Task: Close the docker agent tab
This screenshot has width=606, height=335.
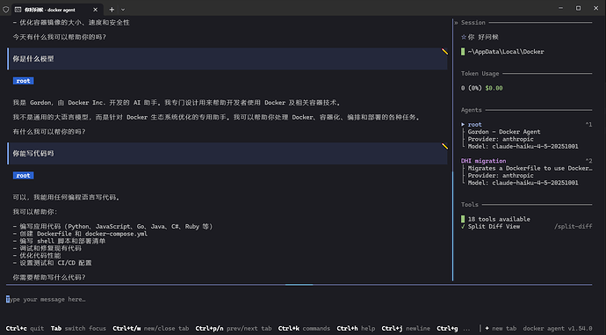Action: [x=96, y=10]
